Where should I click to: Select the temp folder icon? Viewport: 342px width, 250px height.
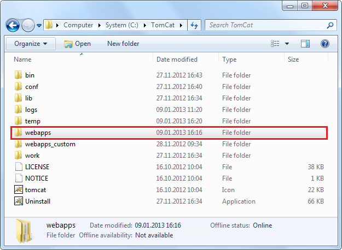[x=18, y=121]
